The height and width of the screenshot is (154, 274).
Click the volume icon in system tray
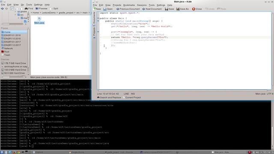tap(257, 152)
